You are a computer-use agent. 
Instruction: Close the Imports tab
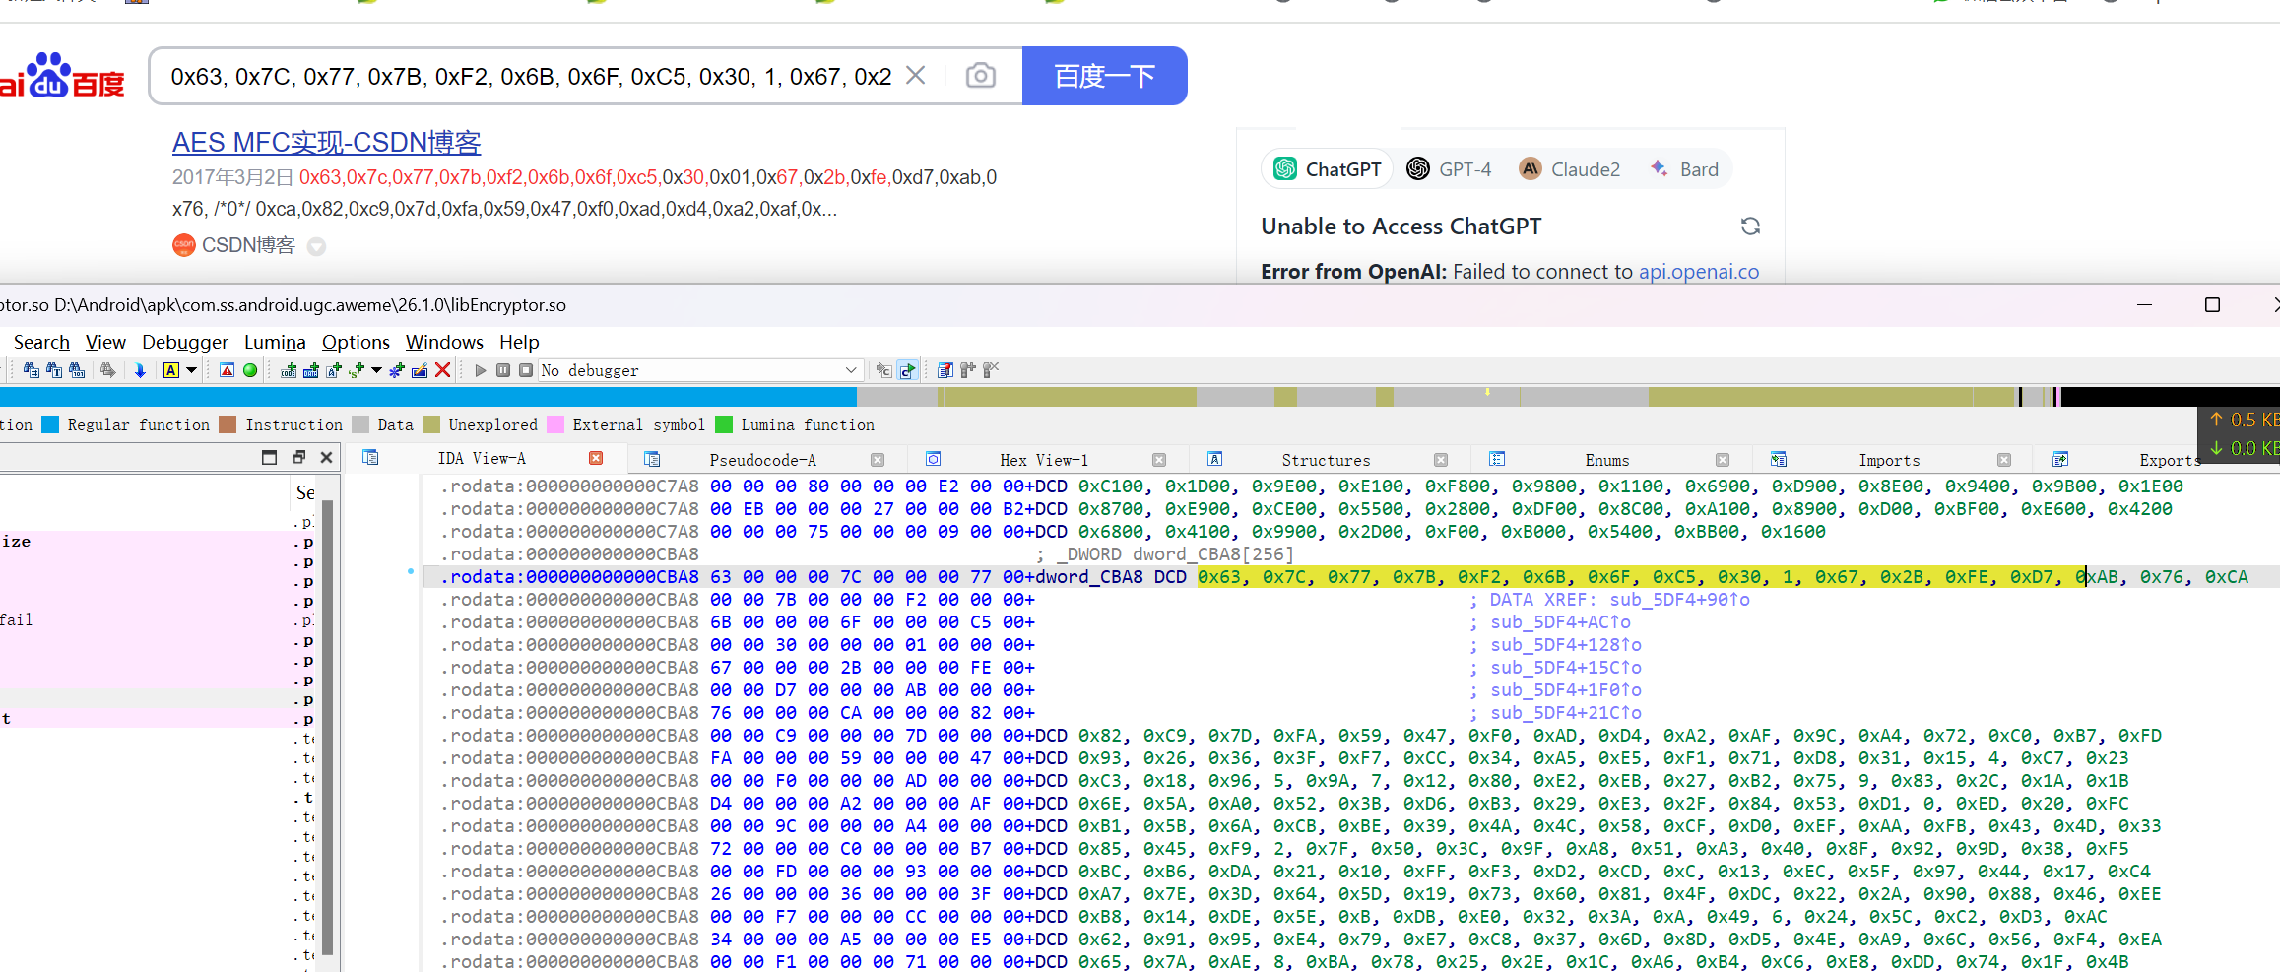(x=2004, y=460)
